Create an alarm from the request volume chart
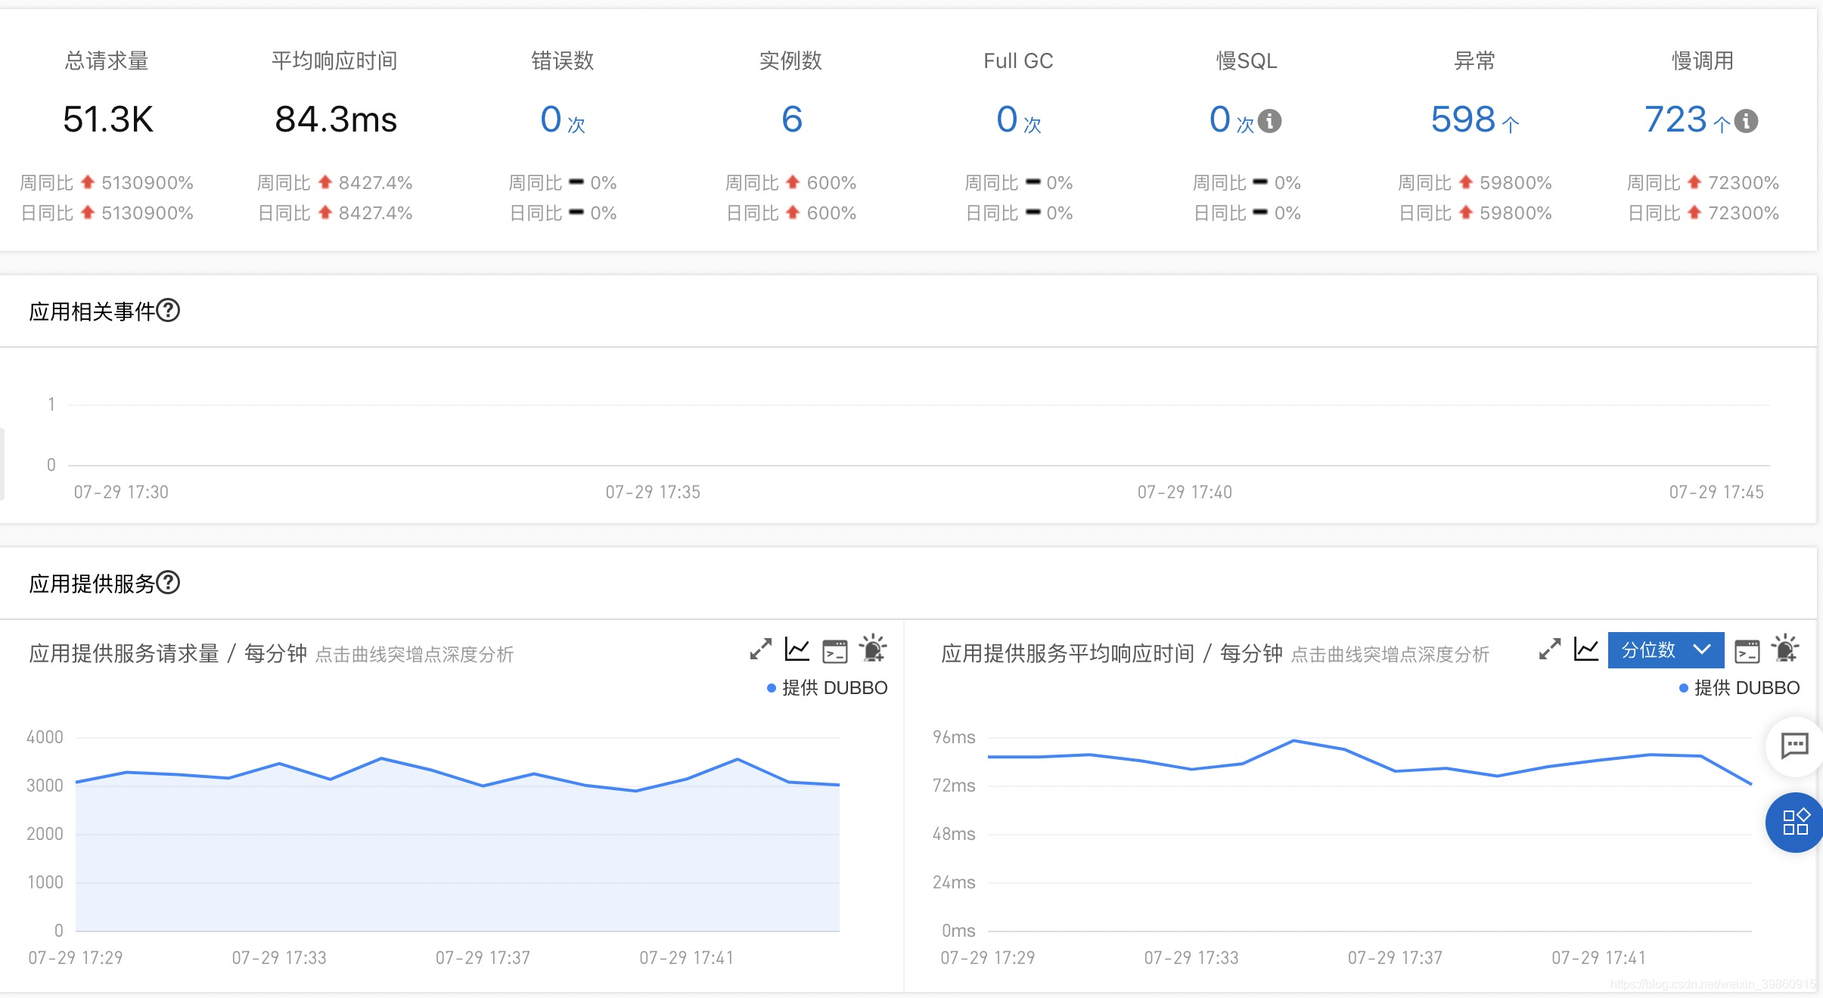This screenshot has width=1823, height=998. coord(874,649)
